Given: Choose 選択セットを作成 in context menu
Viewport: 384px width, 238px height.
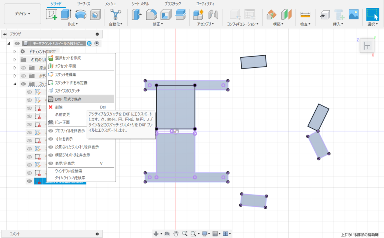Looking at the screenshot, I should tap(81, 58).
